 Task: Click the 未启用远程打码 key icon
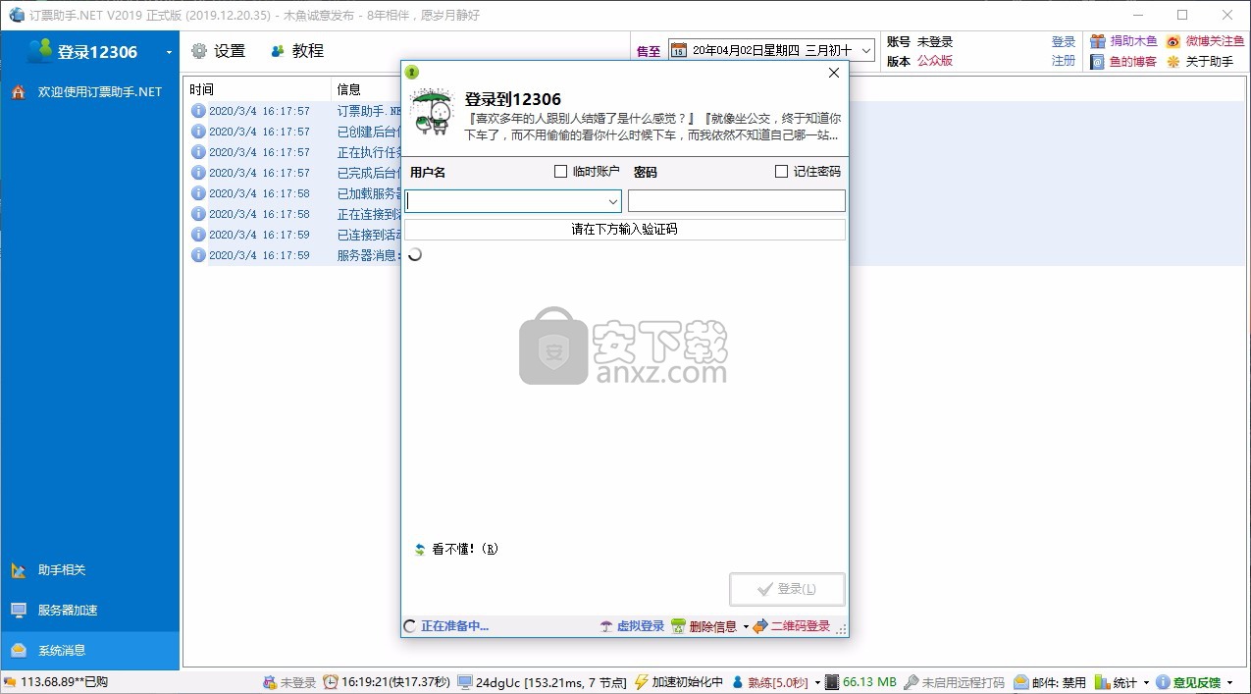[911, 682]
